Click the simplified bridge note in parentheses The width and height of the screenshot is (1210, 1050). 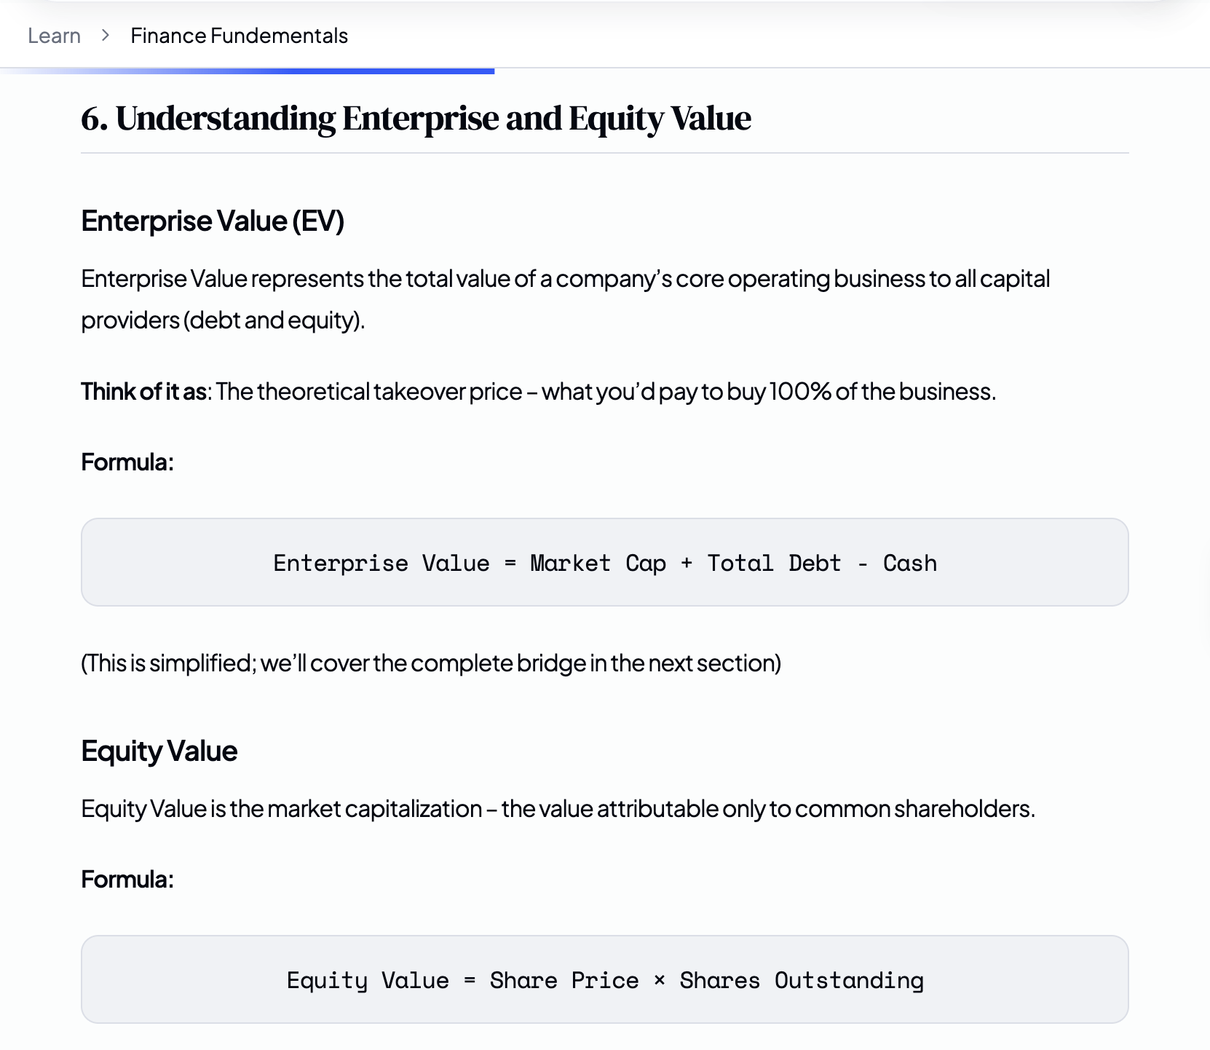pos(431,663)
